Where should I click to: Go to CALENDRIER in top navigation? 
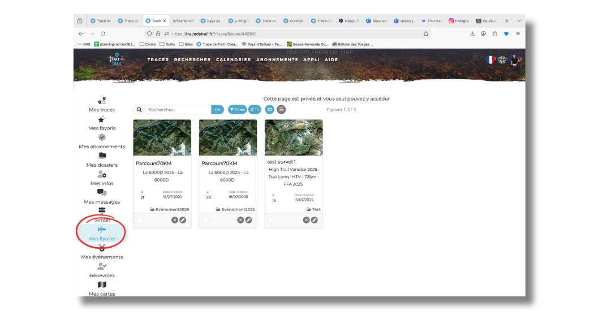pyautogui.click(x=233, y=59)
